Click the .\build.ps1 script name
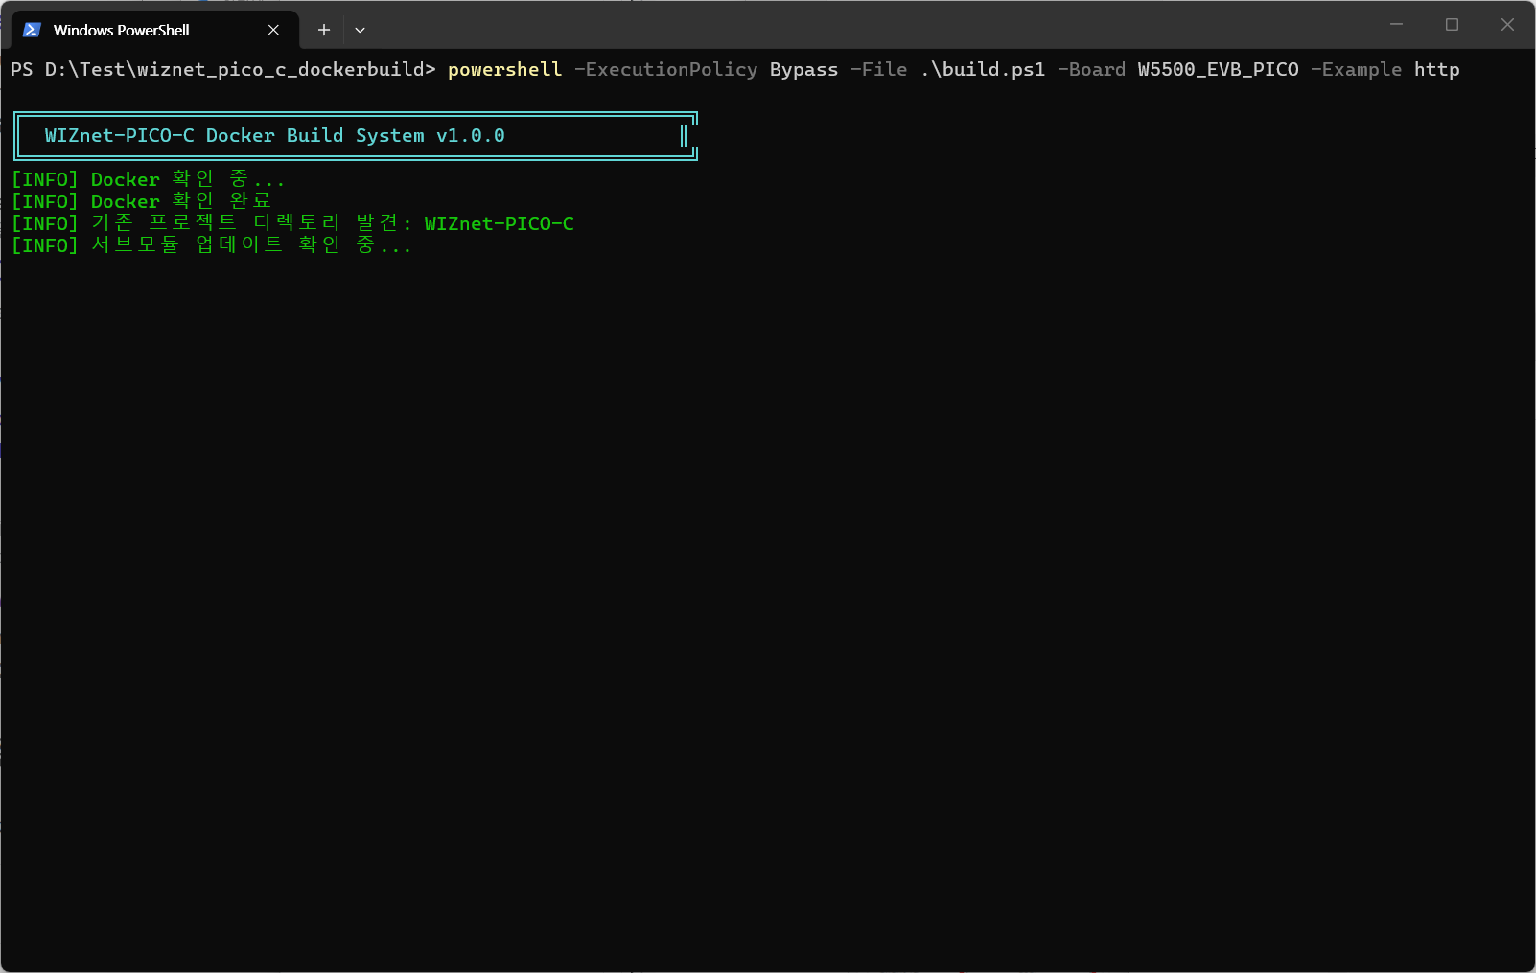This screenshot has height=973, width=1536. coord(983,70)
